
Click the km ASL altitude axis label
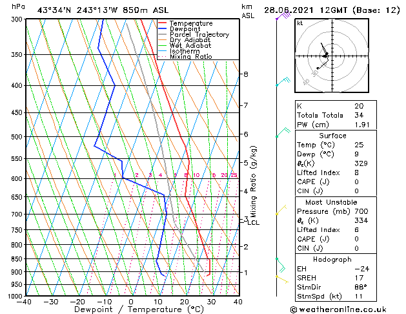(x=248, y=11)
